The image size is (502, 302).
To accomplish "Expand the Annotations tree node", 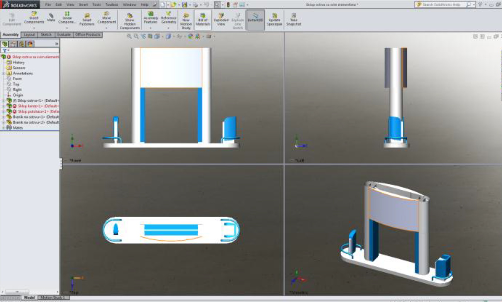I will point(4,74).
